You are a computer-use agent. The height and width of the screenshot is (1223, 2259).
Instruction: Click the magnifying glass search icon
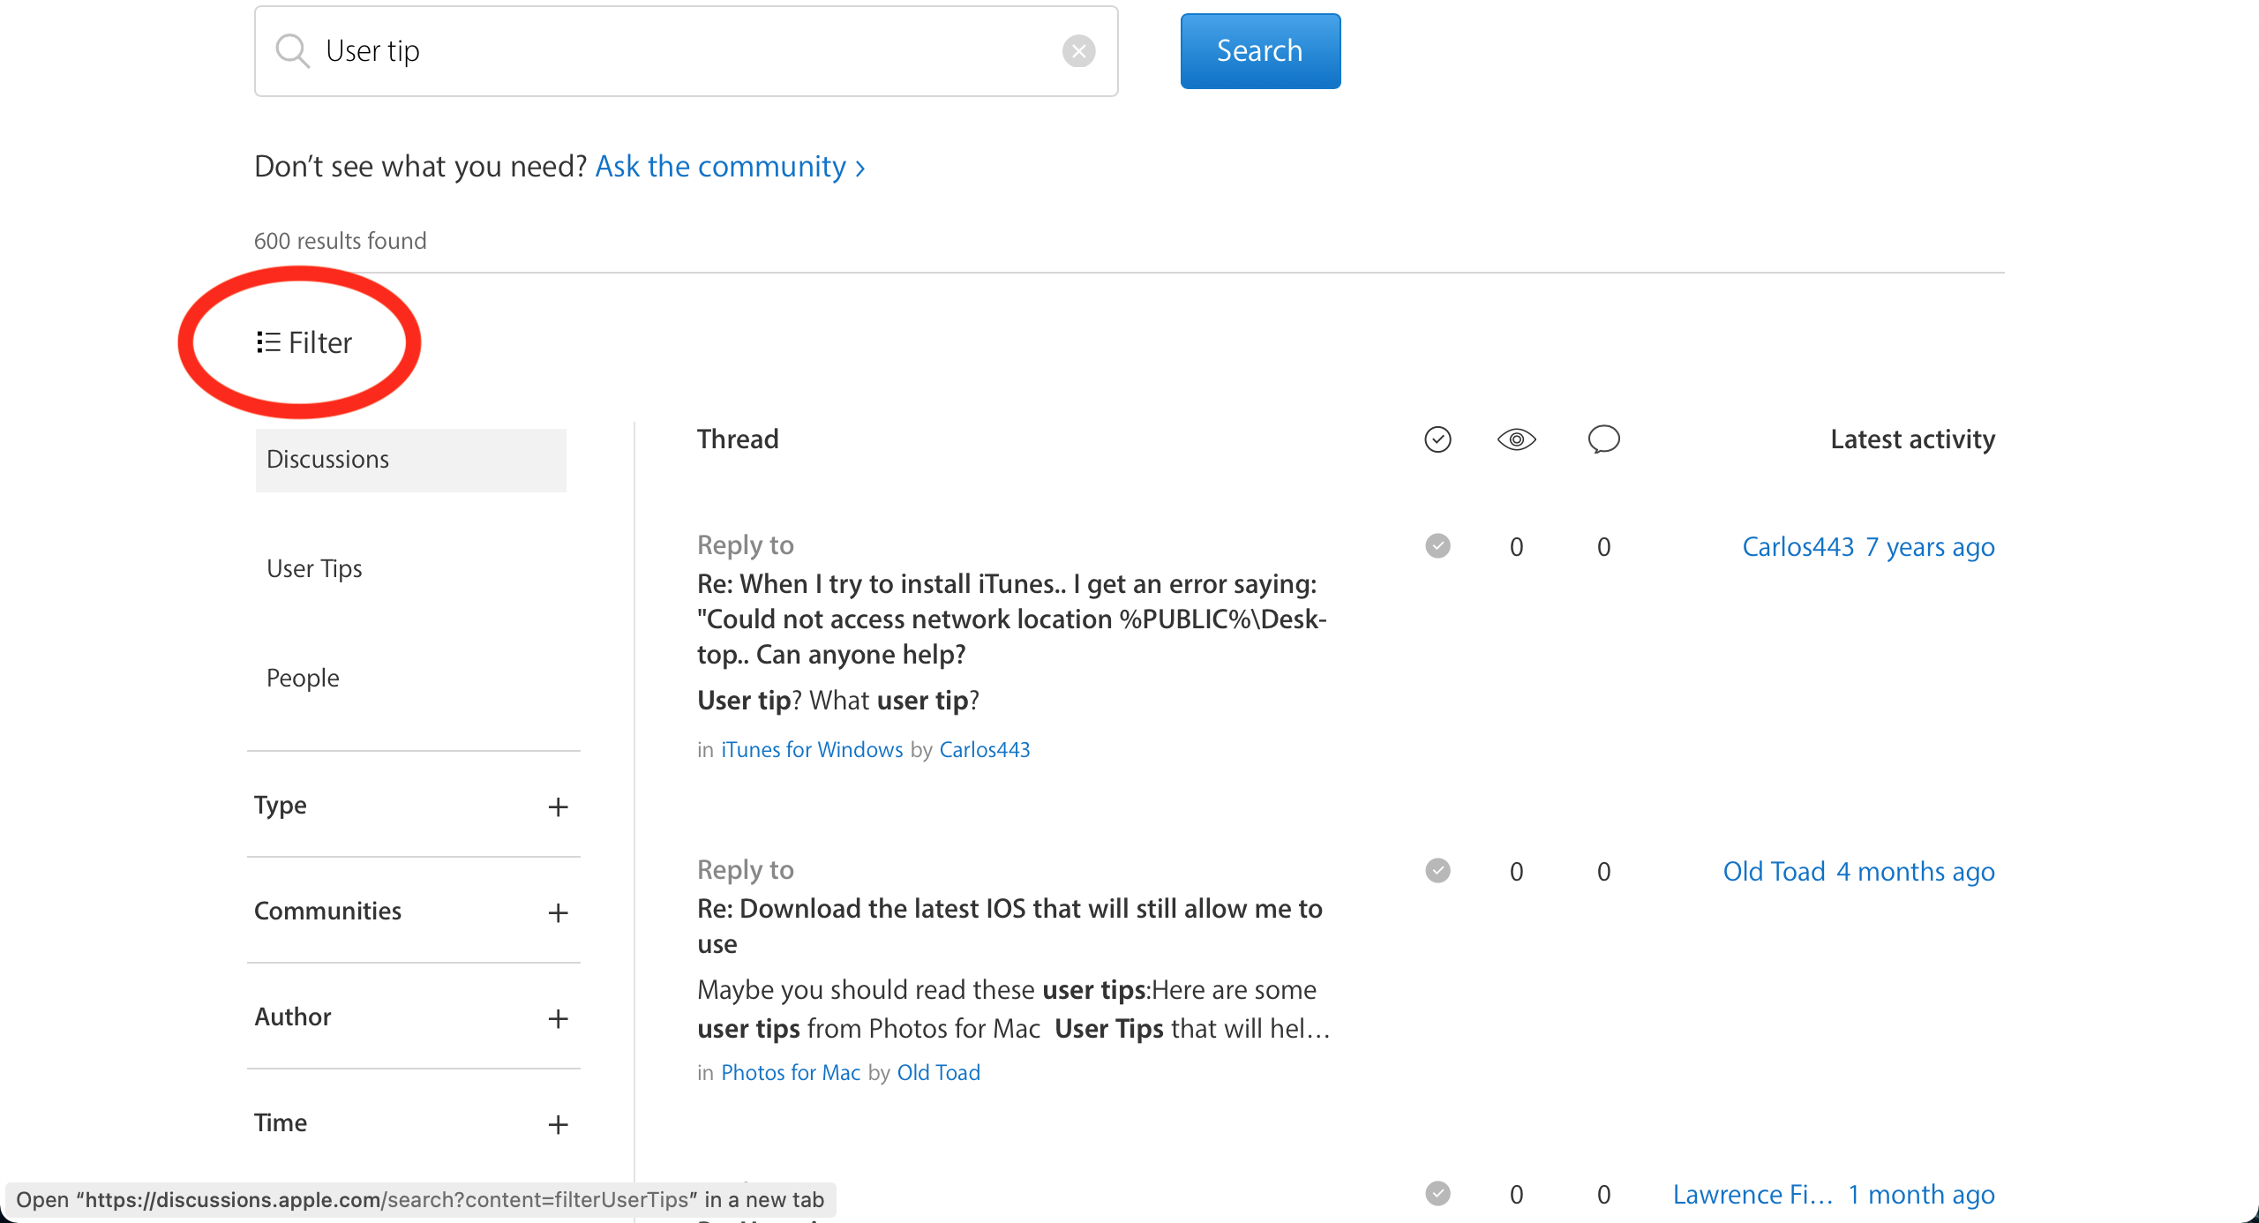pos(292,51)
